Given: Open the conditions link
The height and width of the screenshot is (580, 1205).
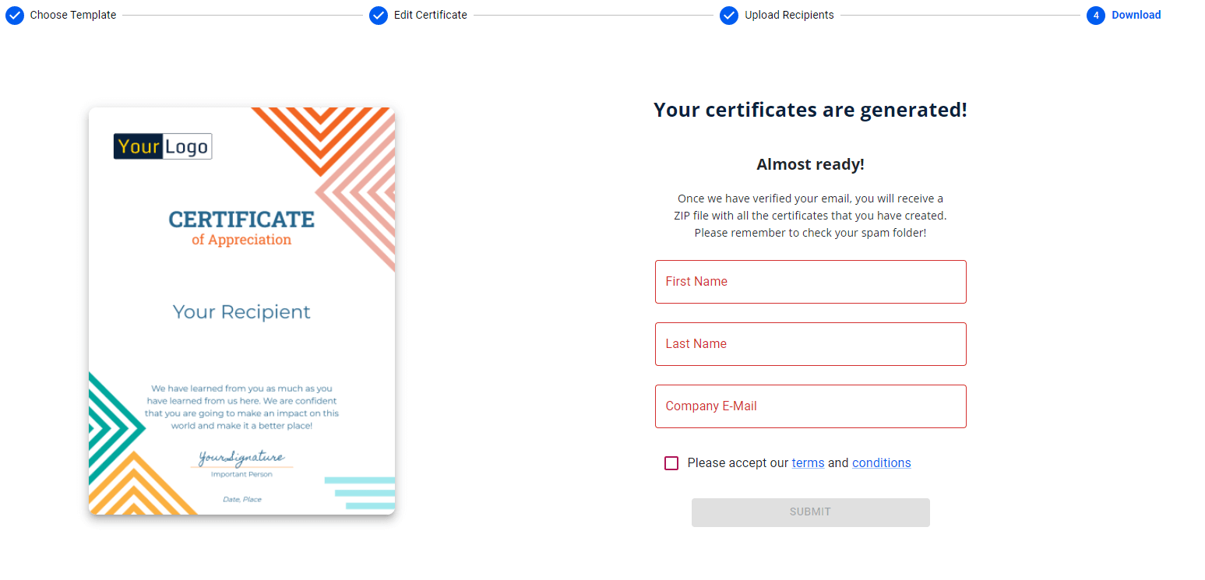Looking at the screenshot, I should 881,462.
